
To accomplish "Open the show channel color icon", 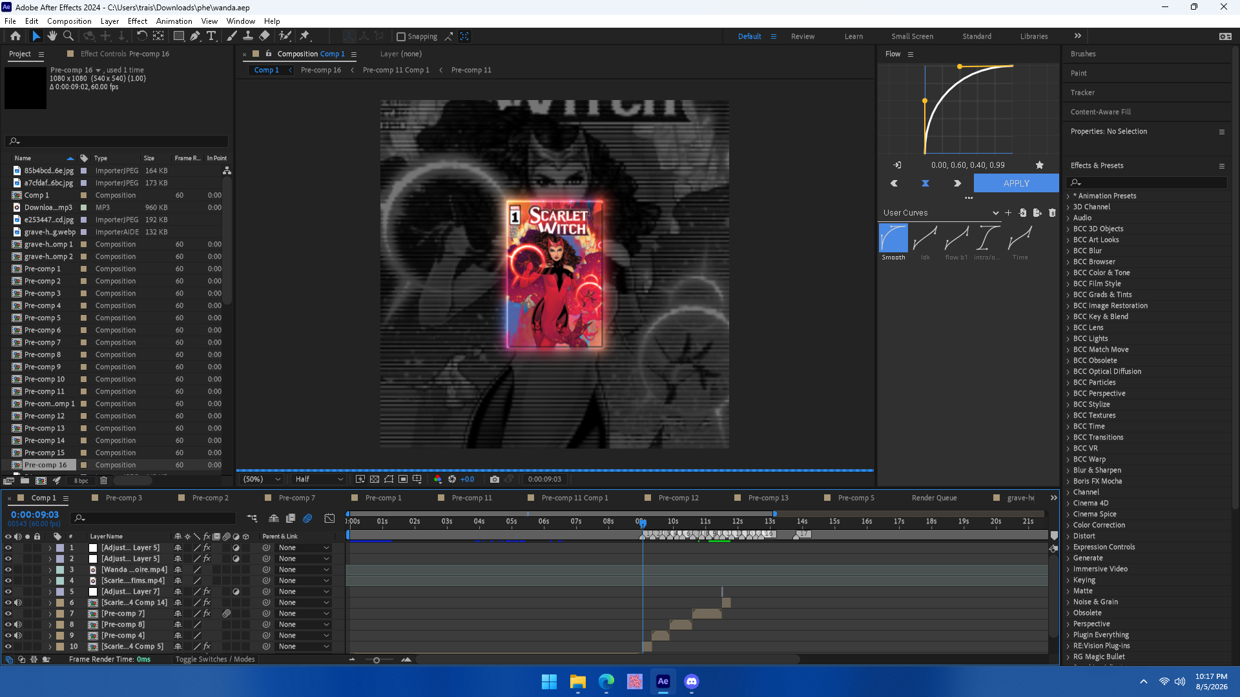I will tap(438, 480).
